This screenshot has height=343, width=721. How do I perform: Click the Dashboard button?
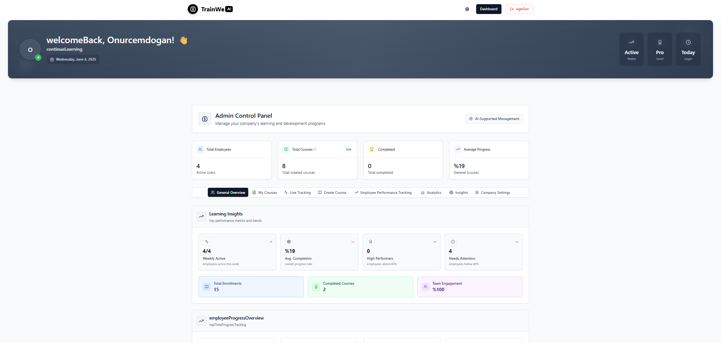489,9
